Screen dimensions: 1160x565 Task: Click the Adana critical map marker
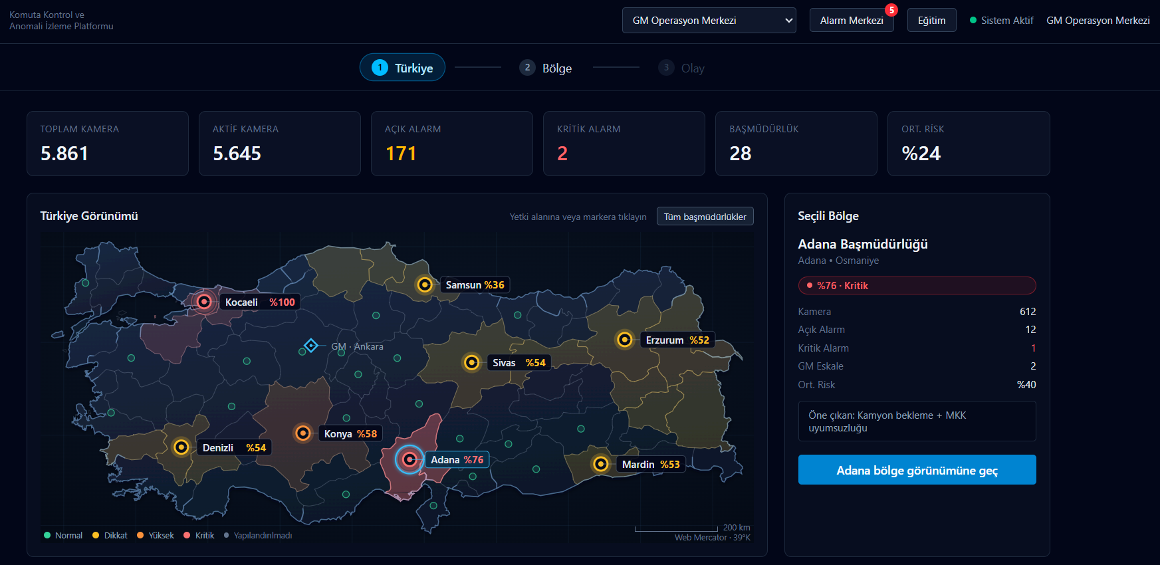pos(409,459)
